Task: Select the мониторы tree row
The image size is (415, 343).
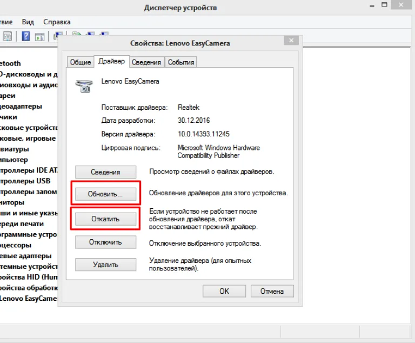Action: tap(12, 202)
